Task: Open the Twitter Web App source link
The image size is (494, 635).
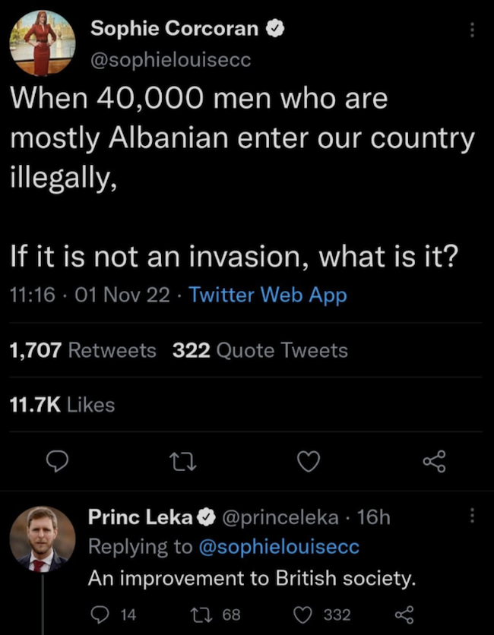Action: (267, 295)
